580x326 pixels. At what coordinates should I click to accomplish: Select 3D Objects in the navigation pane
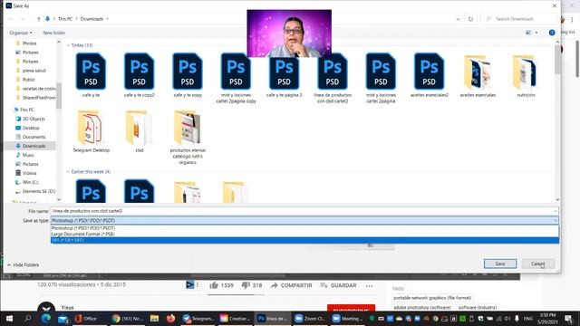click(34, 119)
